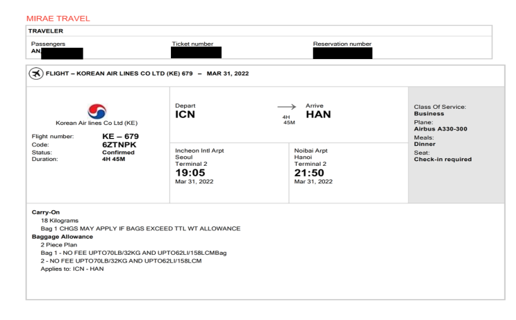Screen dimensions: 516x320
Task: Click the Dinner meal value
Action: point(424,144)
